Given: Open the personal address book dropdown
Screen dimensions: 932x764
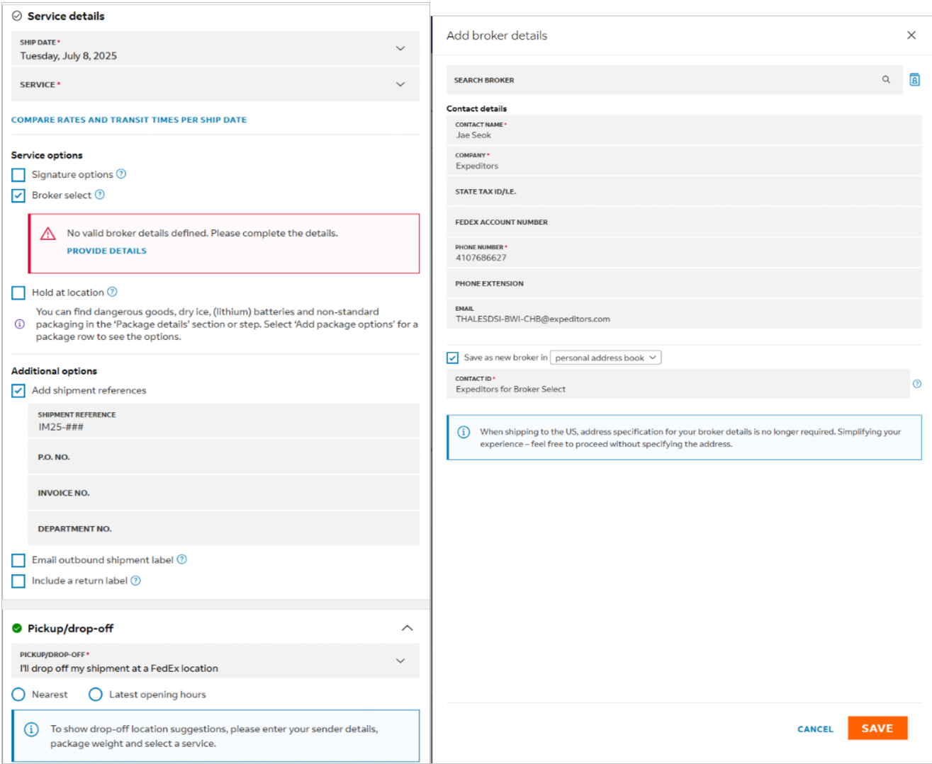Looking at the screenshot, I should [605, 358].
